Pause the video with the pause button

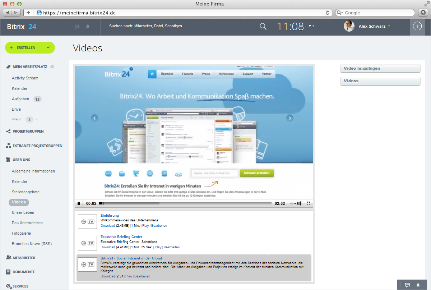tap(79, 203)
